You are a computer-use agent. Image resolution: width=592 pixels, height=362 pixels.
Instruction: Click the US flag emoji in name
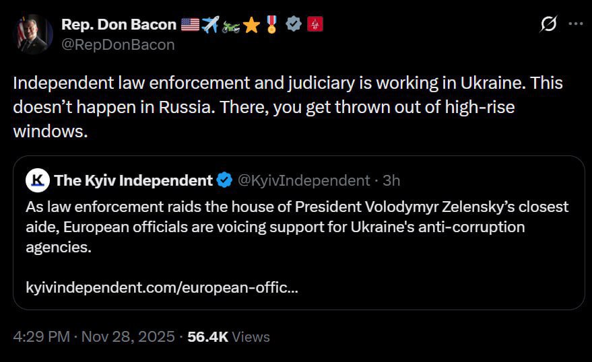click(x=190, y=25)
